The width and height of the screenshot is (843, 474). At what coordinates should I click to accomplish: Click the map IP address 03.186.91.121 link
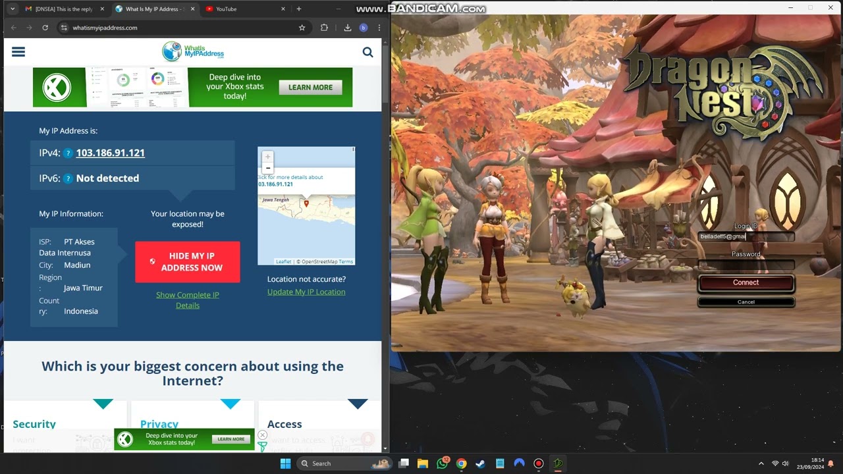[x=275, y=184]
